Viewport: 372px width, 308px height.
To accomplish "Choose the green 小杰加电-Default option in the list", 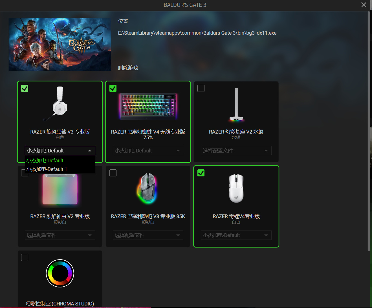I will tap(60, 161).
